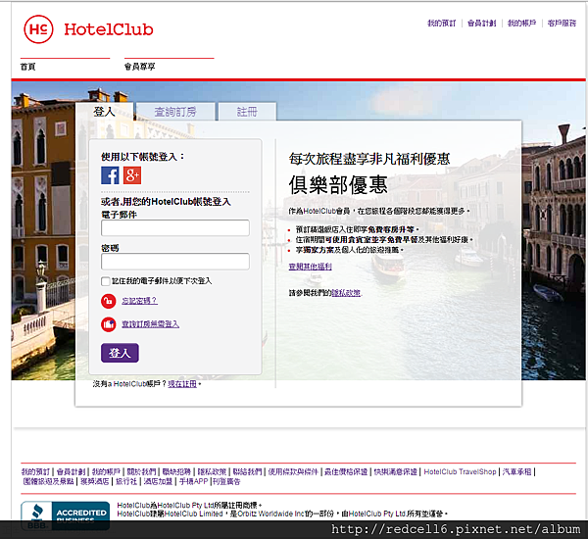Screen dimensions: 588x539
Task: Click 會員計劃 in the footer
Action: (72, 471)
